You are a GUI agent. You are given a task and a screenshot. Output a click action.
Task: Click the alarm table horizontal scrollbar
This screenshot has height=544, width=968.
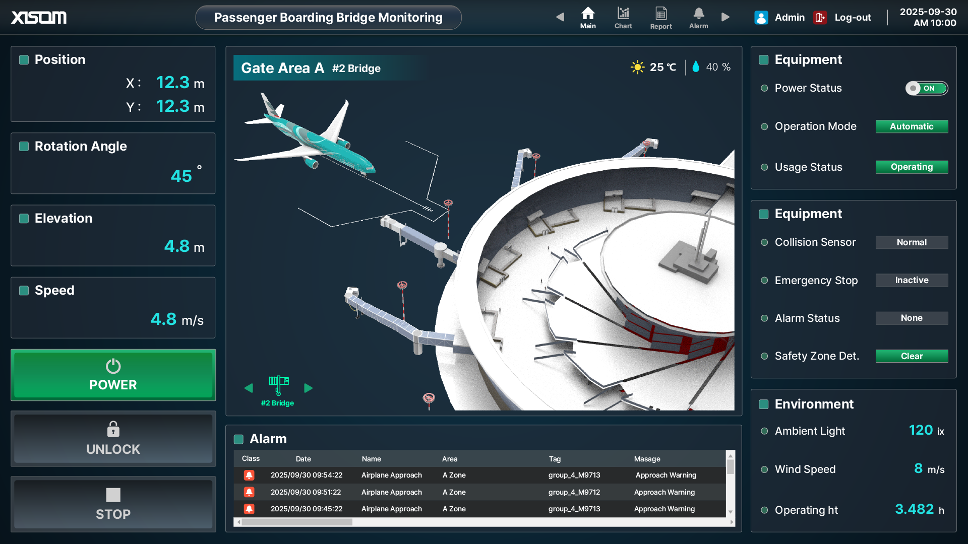click(297, 522)
